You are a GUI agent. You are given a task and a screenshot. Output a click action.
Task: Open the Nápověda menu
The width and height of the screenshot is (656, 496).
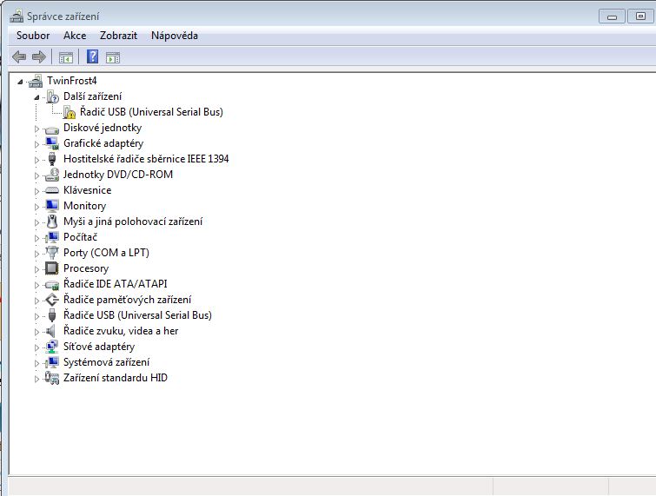pos(175,36)
